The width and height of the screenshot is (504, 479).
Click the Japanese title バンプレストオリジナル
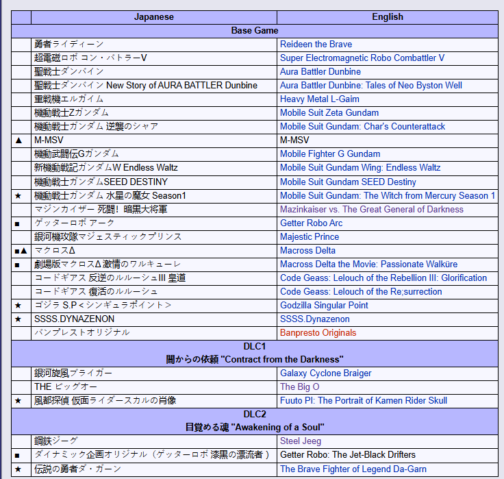[82, 333]
